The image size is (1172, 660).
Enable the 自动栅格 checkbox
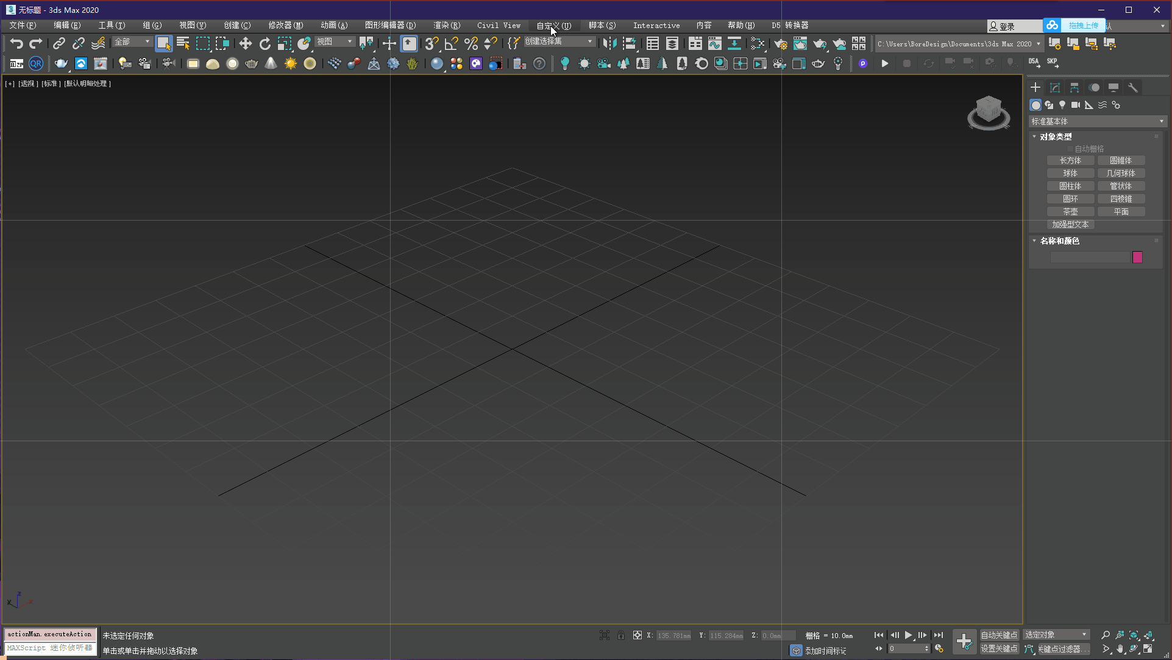coord(1070,149)
